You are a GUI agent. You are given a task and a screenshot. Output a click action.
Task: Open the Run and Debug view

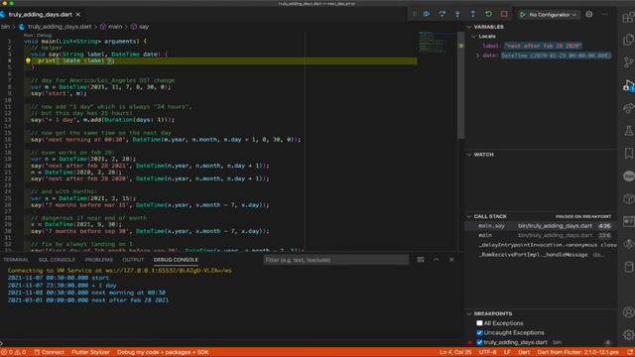628,85
